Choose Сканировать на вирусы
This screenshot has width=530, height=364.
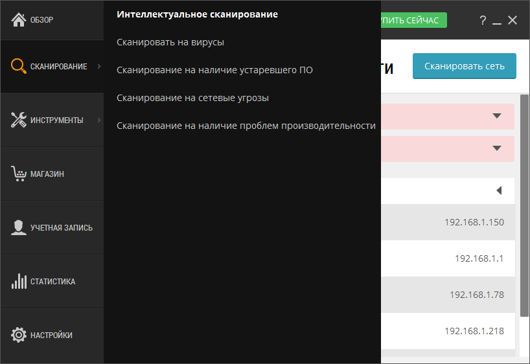point(170,42)
